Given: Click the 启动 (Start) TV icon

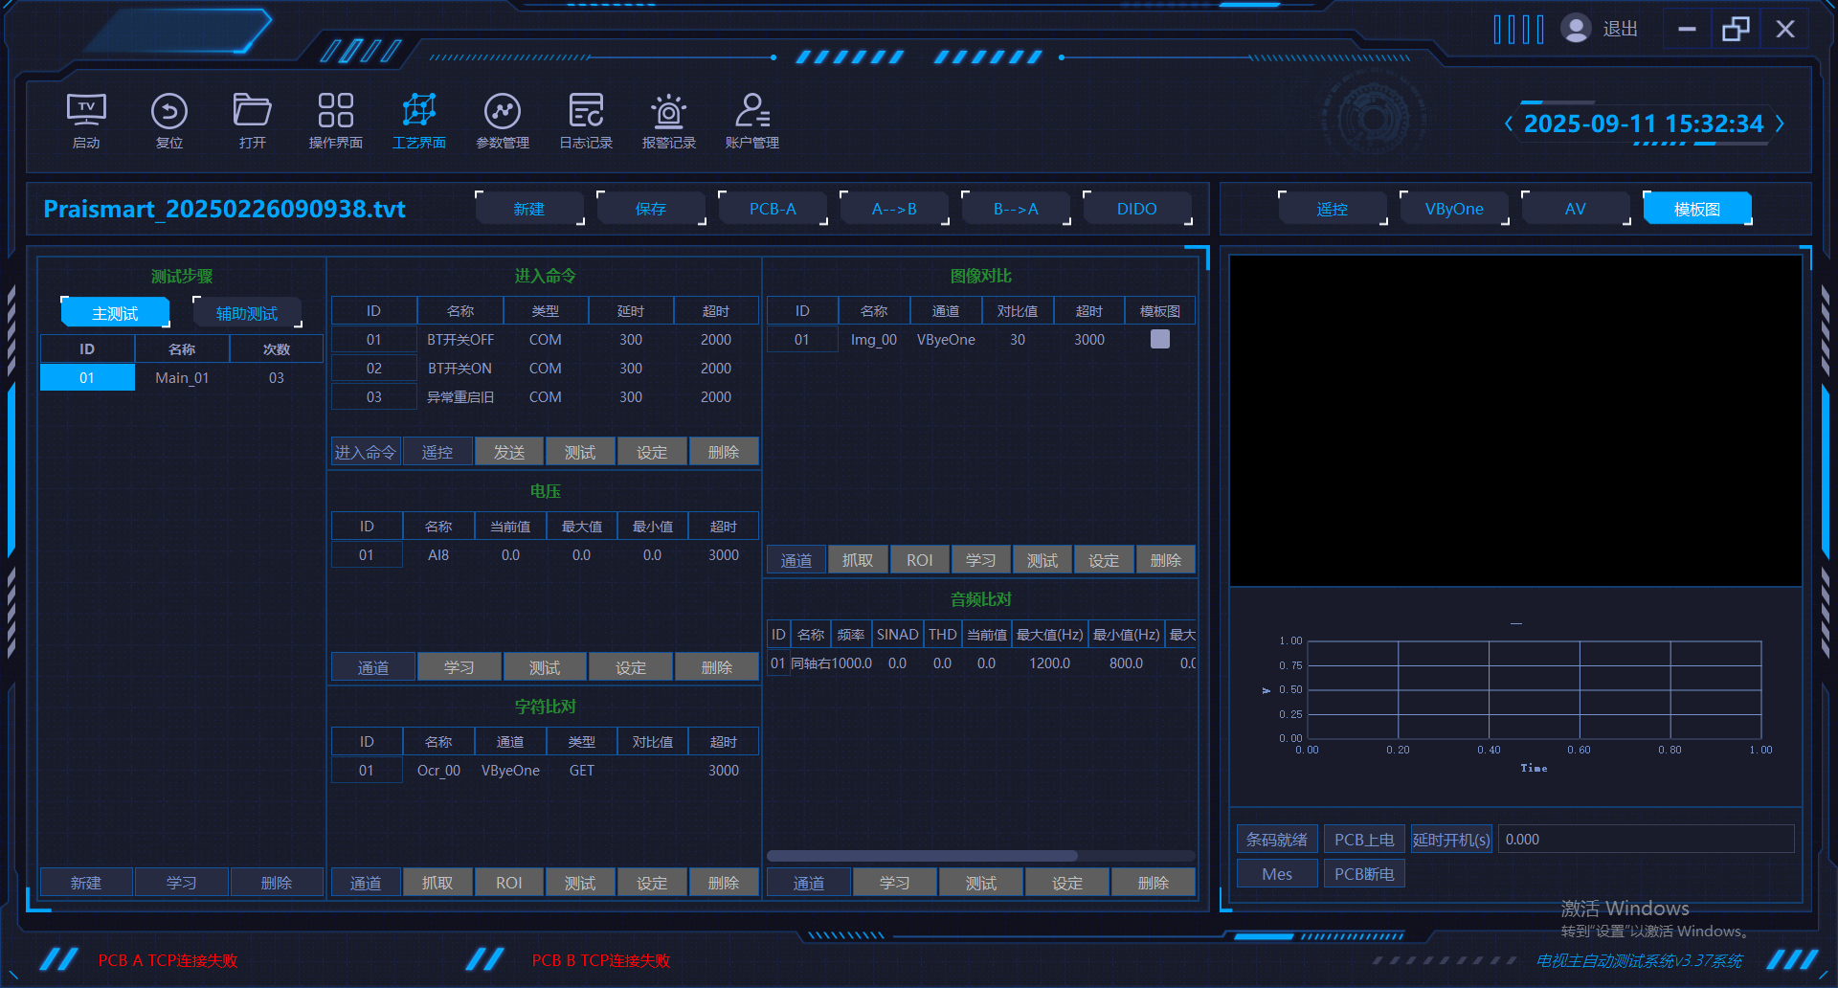Looking at the screenshot, I should tap(86, 113).
